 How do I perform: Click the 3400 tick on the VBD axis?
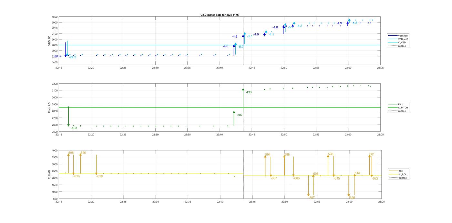click(x=55, y=62)
